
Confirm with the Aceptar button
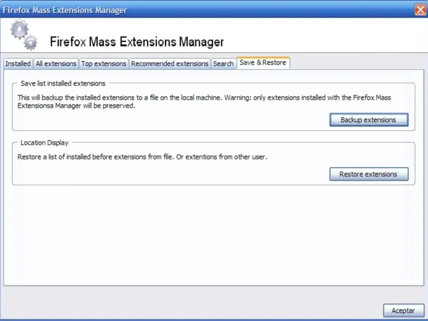(x=403, y=310)
